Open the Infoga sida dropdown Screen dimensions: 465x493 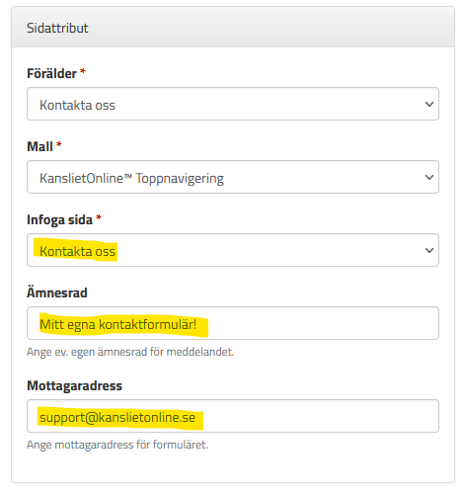233,250
